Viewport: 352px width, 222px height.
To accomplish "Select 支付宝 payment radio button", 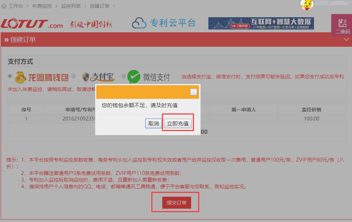I will pos(74,76).
